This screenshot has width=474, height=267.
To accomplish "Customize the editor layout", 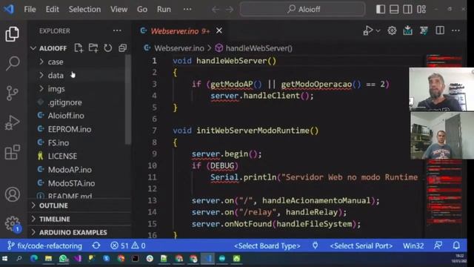I will coord(421,9).
